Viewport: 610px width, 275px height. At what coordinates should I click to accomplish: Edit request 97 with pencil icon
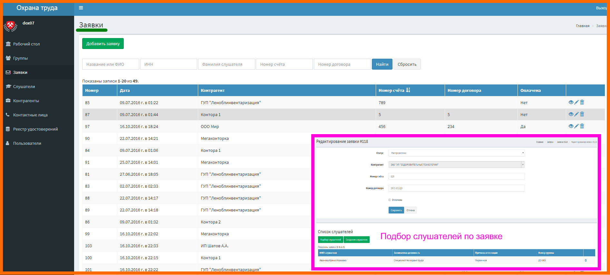click(576, 126)
